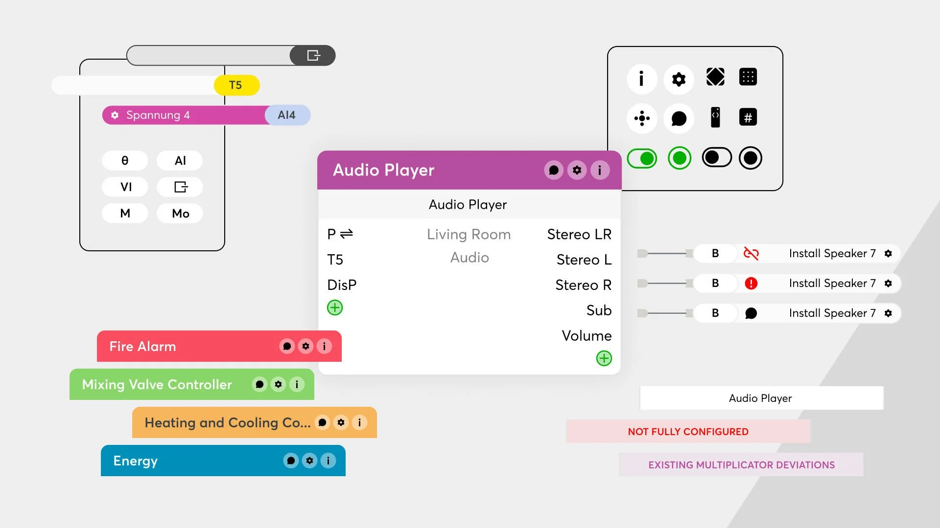Add input with left green plus
The width and height of the screenshot is (940, 528).
pyautogui.click(x=335, y=308)
